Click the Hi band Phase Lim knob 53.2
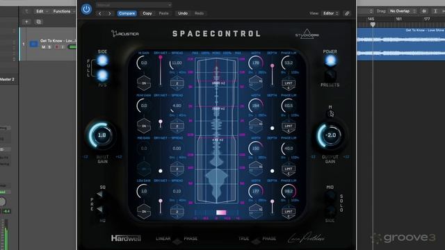Screen dimensions: 445x250 pos(289,62)
